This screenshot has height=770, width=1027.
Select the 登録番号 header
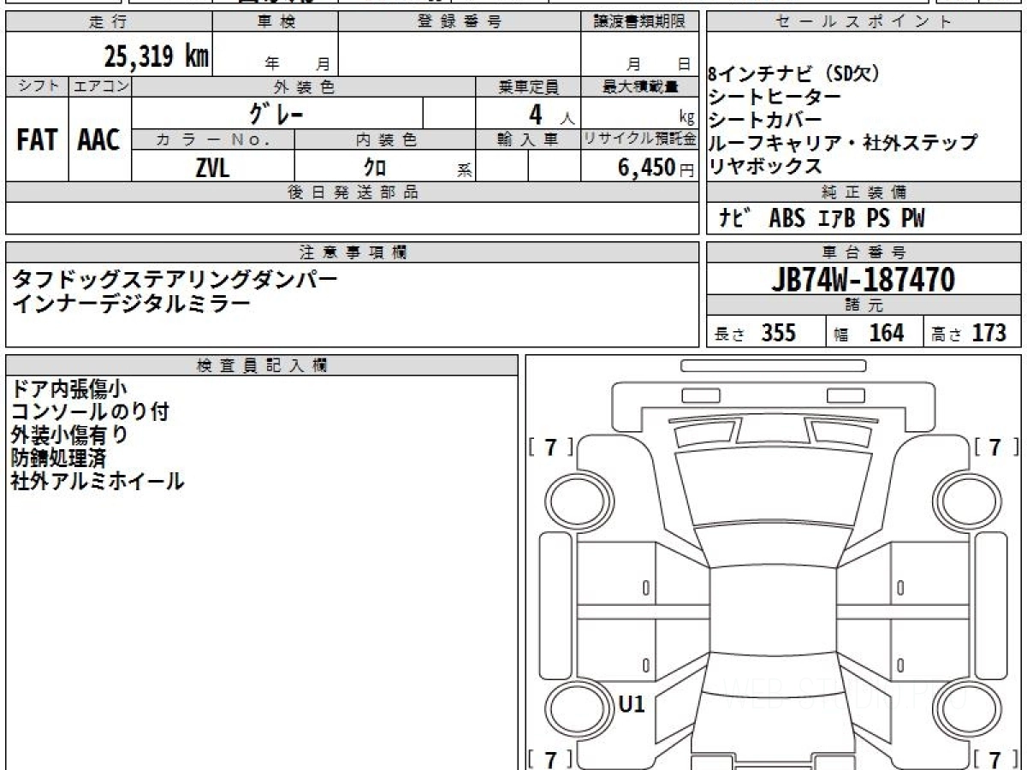460,22
